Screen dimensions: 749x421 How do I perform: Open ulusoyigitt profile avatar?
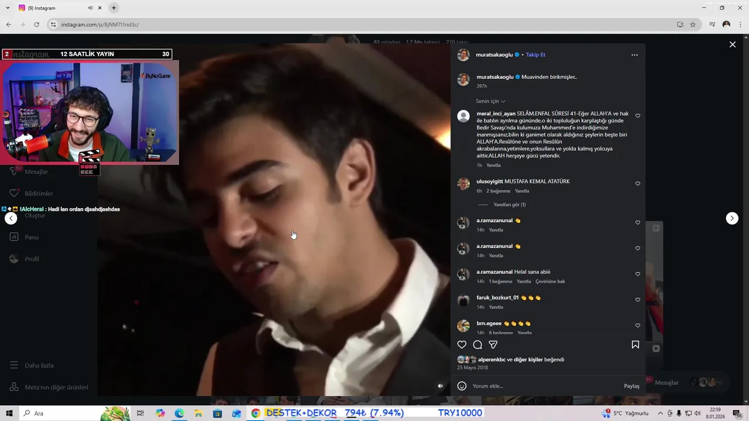(463, 184)
